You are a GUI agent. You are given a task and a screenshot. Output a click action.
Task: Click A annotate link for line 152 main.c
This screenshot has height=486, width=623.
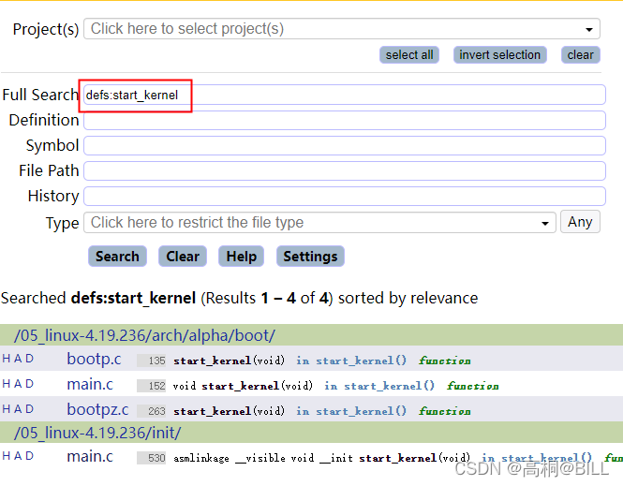[18, 384]
